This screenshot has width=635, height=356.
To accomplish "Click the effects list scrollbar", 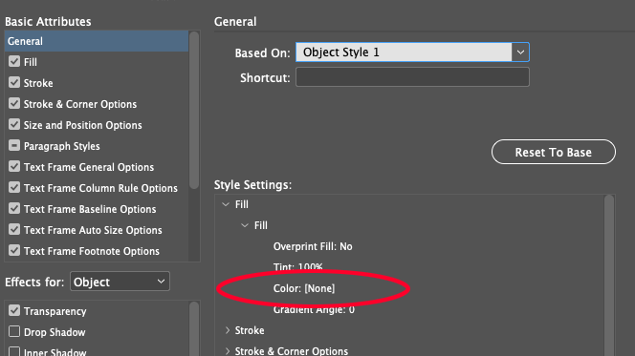I will 194,328.
